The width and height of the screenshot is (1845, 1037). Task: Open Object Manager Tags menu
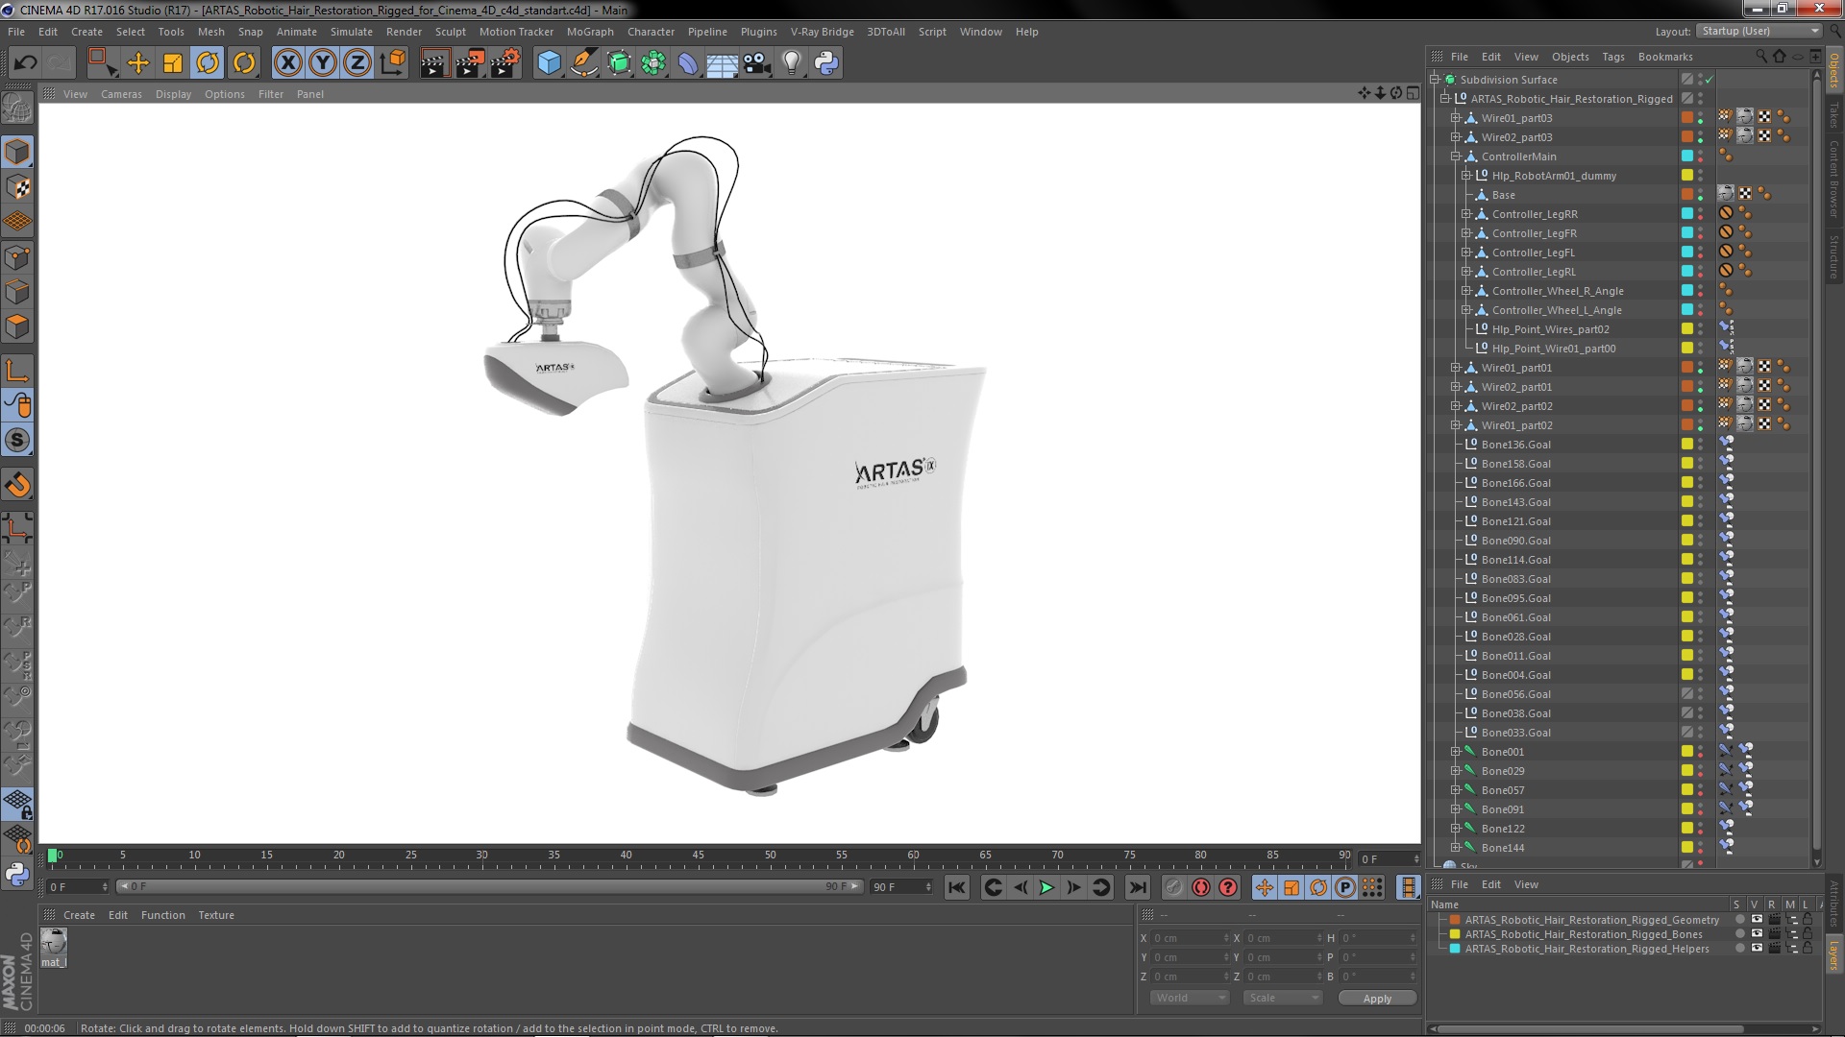pyautogui.click(x=1612, y=57)
